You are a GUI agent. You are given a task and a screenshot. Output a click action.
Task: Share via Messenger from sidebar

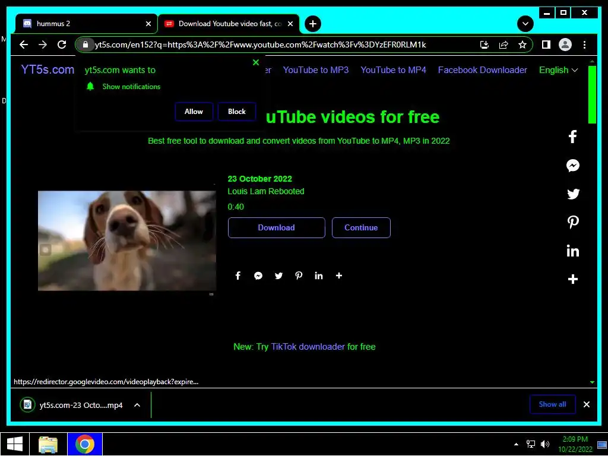pyautogui.click(x=573, y=166)
